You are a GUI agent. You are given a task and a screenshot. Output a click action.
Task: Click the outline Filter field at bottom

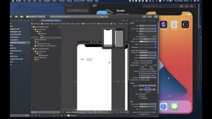[x=46, y=112]
